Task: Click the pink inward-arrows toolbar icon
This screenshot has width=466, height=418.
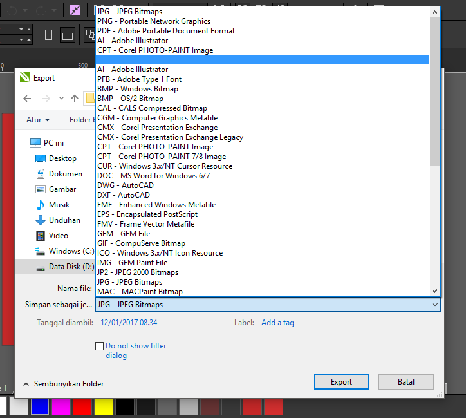Action: click(x=75, y=10)
